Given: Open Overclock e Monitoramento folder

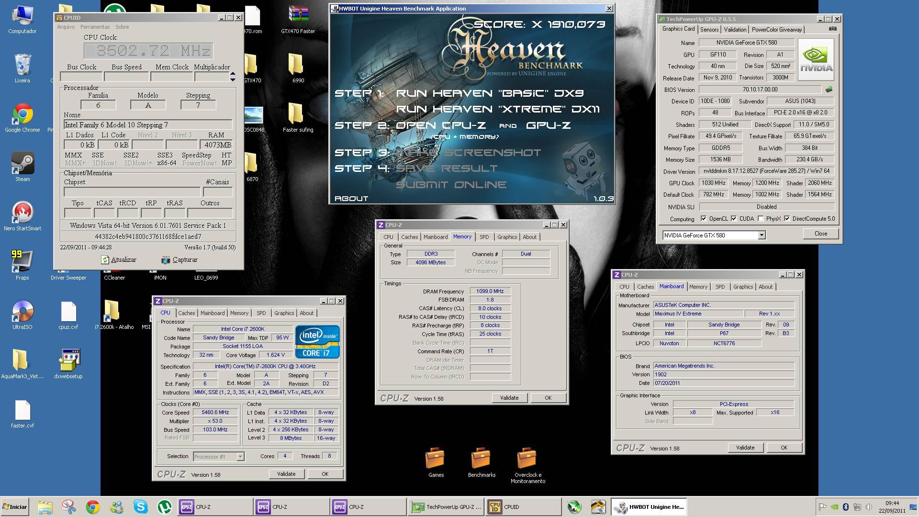Looking at the screenshot, I should click(x=527, y=464).
